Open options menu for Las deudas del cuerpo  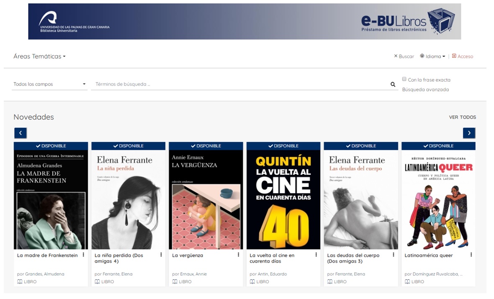click(394, 255)
